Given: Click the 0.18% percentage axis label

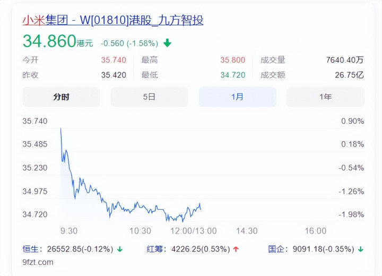Looking at the screenshot, I should [352, 144].
